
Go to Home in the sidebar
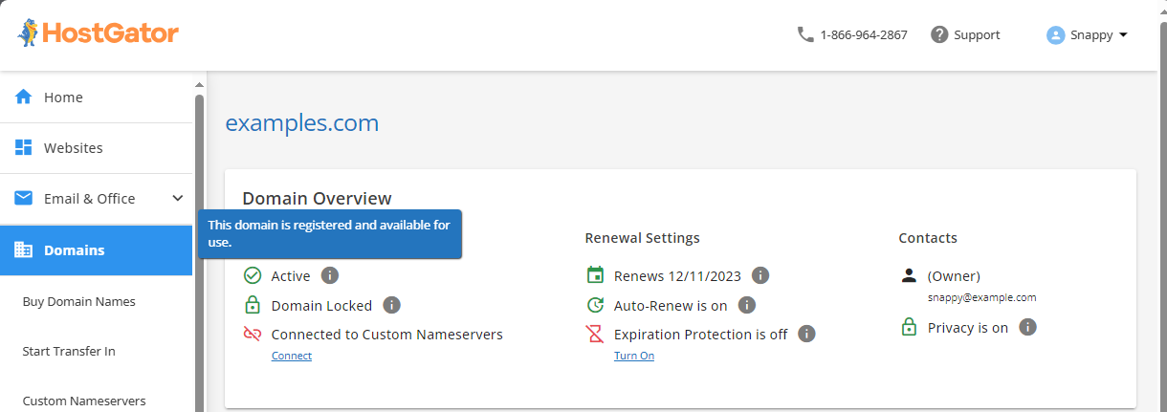[x=63, y=98]
